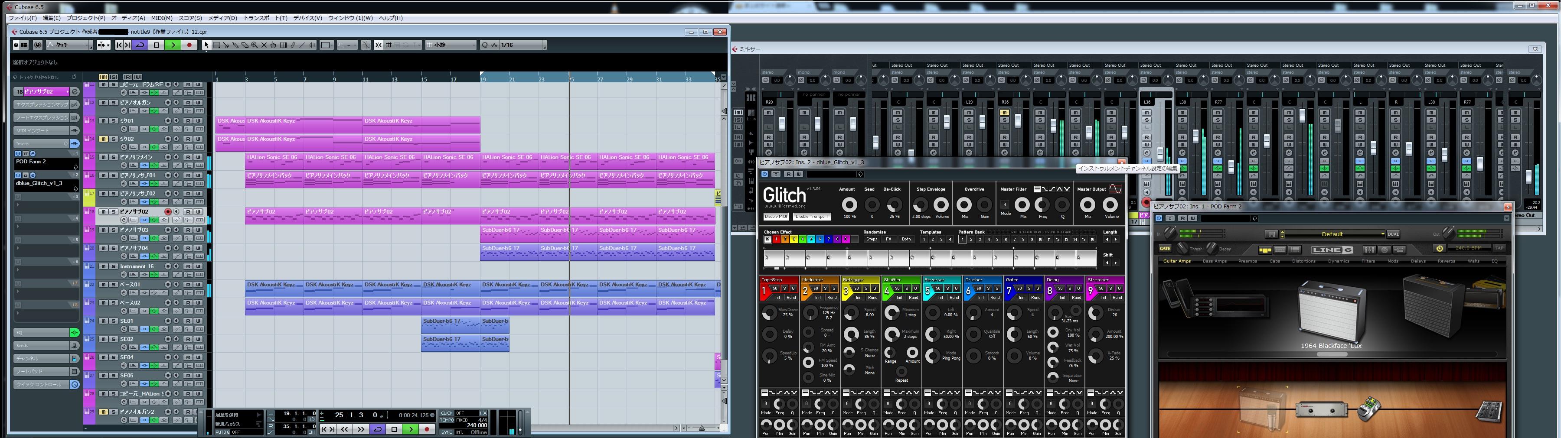The width and height of the screenshot is (1561, 438).
Task: Select the Object Selection arrow tool
Action: [206, 45]
